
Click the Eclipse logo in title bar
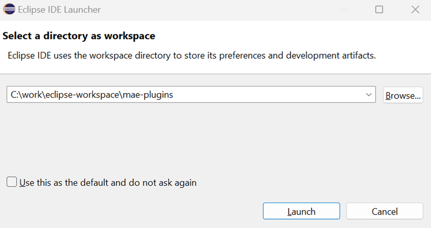[9, 9]
